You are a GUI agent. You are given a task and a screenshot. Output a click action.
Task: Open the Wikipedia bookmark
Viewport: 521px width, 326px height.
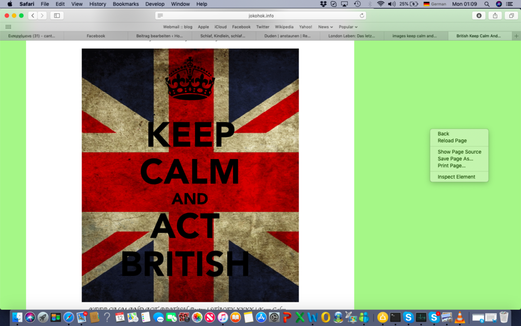[x=284, y=27]
